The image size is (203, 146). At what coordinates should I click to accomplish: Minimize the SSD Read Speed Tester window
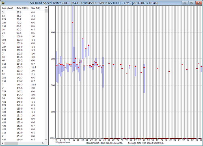coord(185,3)
